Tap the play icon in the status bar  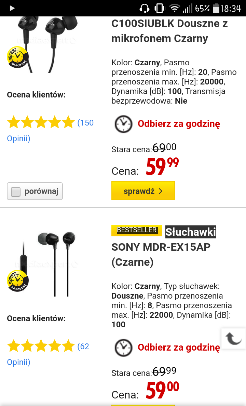[12, 8]
